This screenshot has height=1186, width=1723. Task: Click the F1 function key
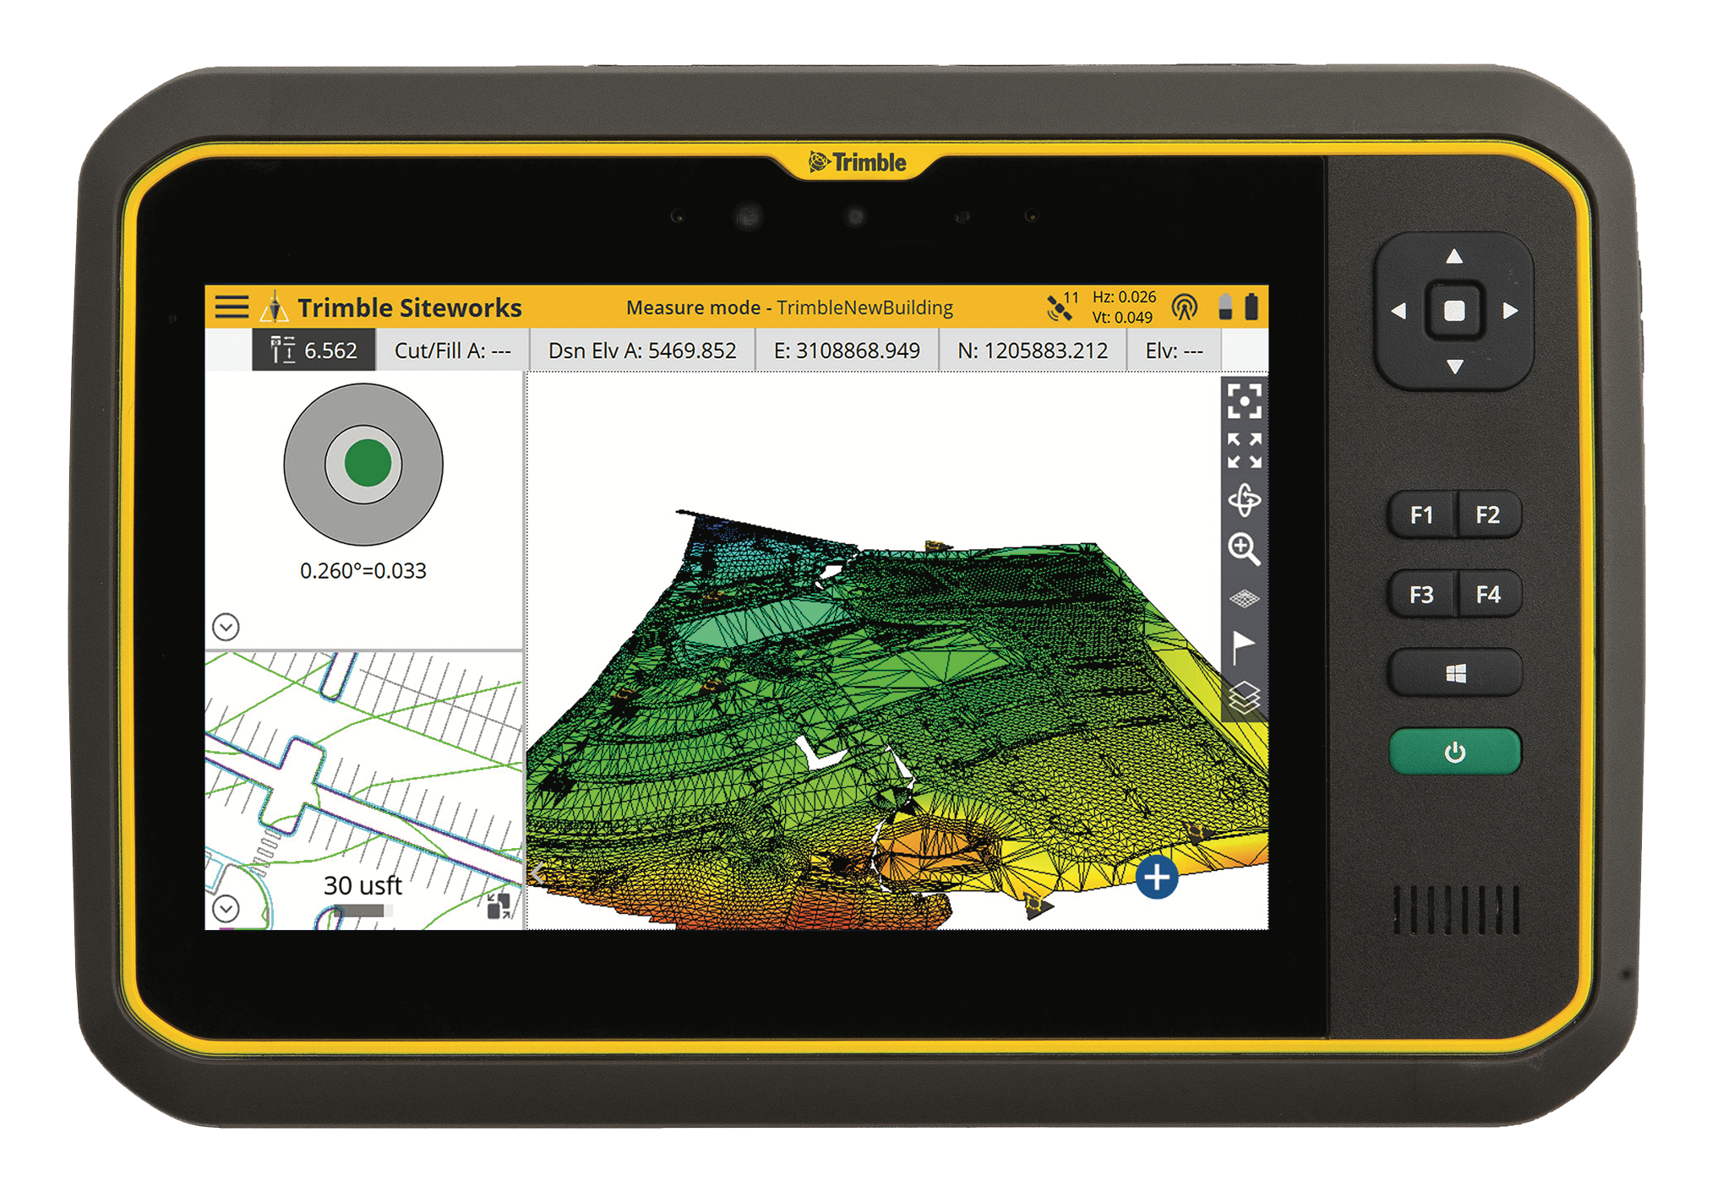click(1422, 514)
